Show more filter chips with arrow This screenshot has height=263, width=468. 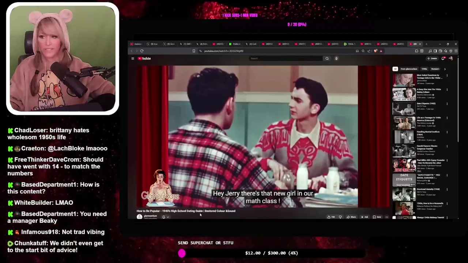[x=445, y=69]
